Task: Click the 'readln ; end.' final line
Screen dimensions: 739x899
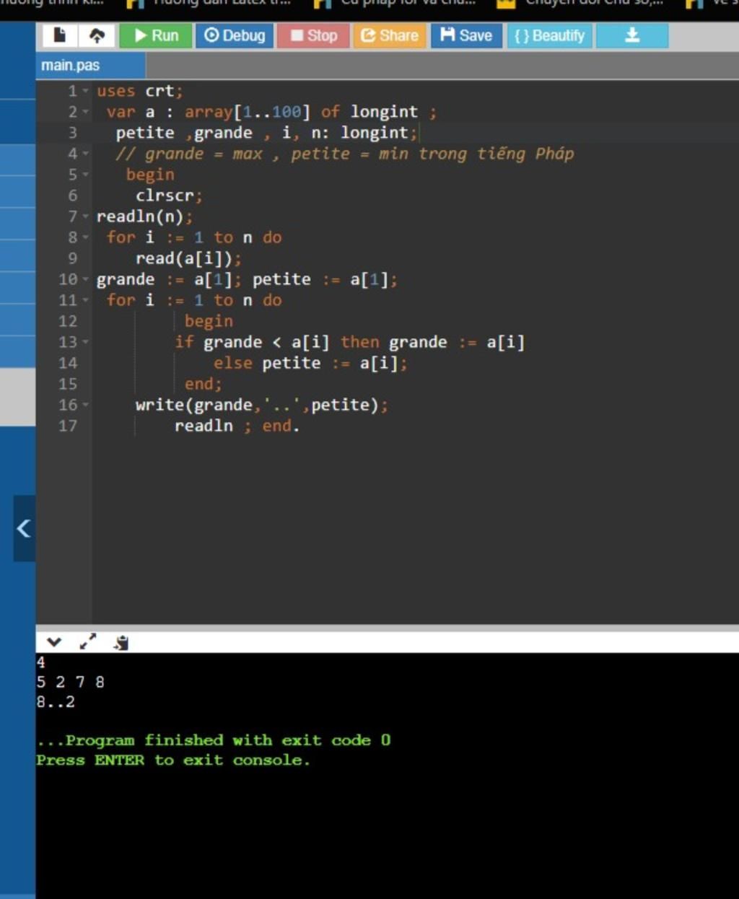Action: point(237,426)
